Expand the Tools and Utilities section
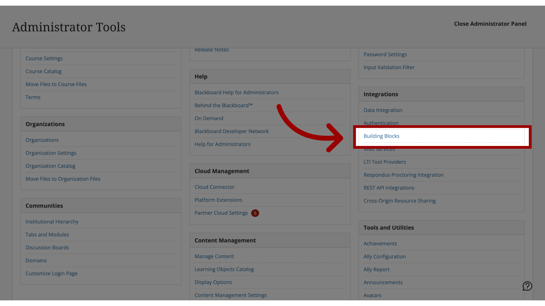545x306 pixels. point(389,228)
